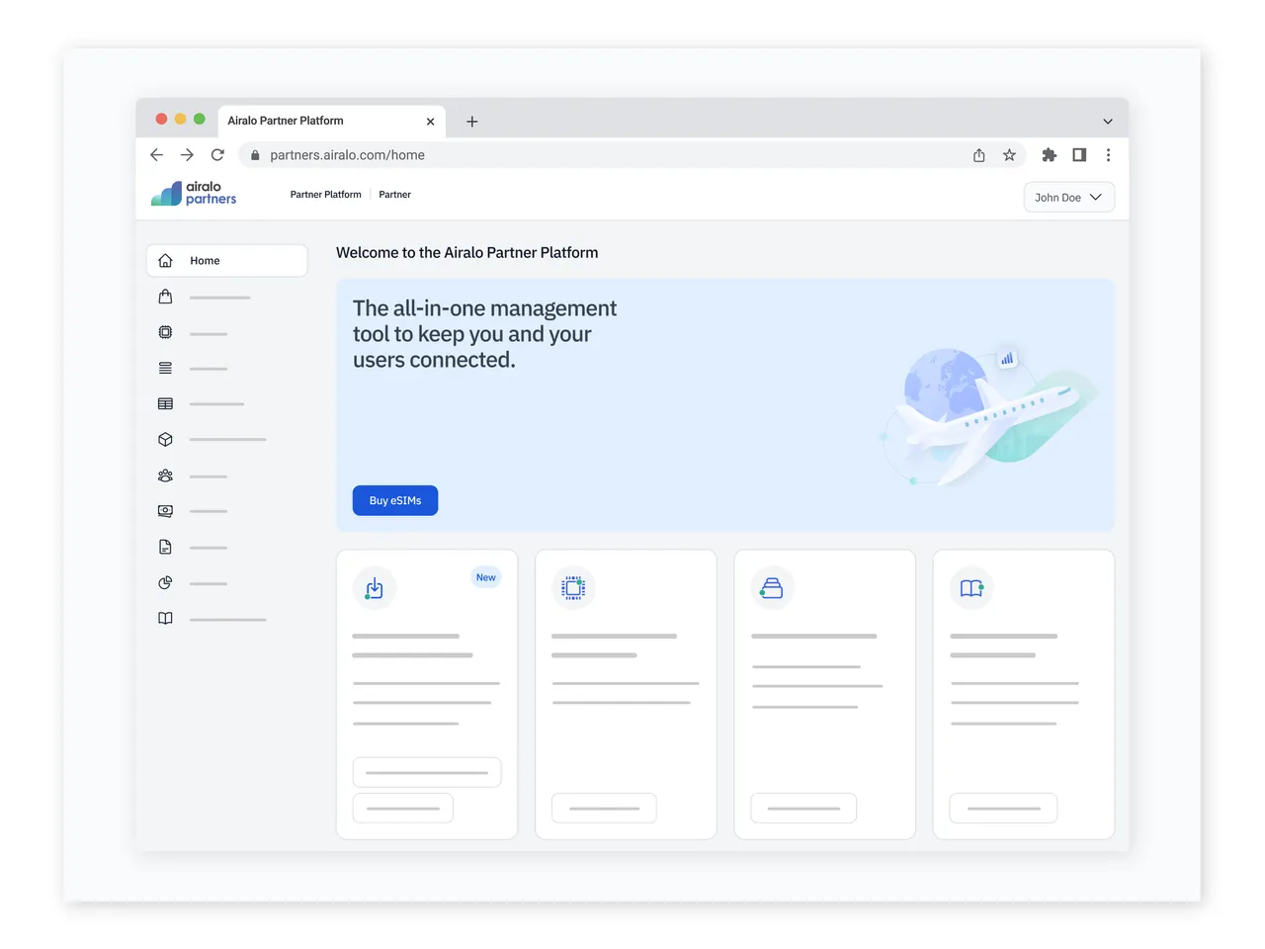Bookmark the page with the star icon
Viewport: 1265px width, 949px height.
click(x=1009, y=155)
